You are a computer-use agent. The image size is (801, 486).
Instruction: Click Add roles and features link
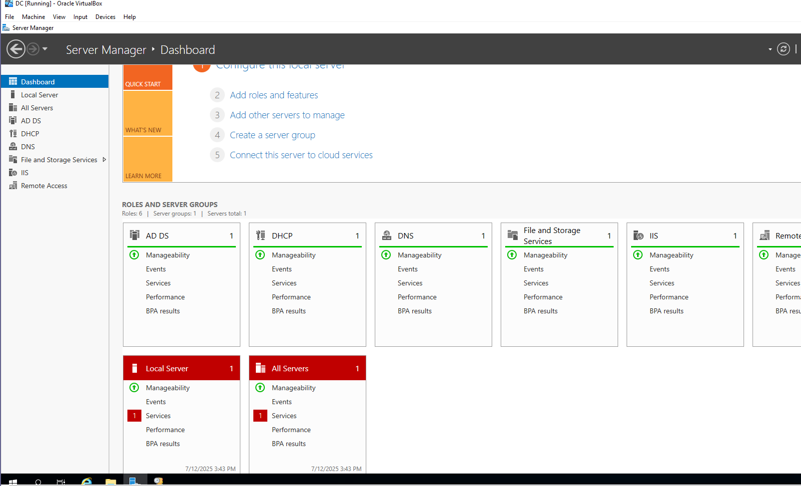click(274, 95)
